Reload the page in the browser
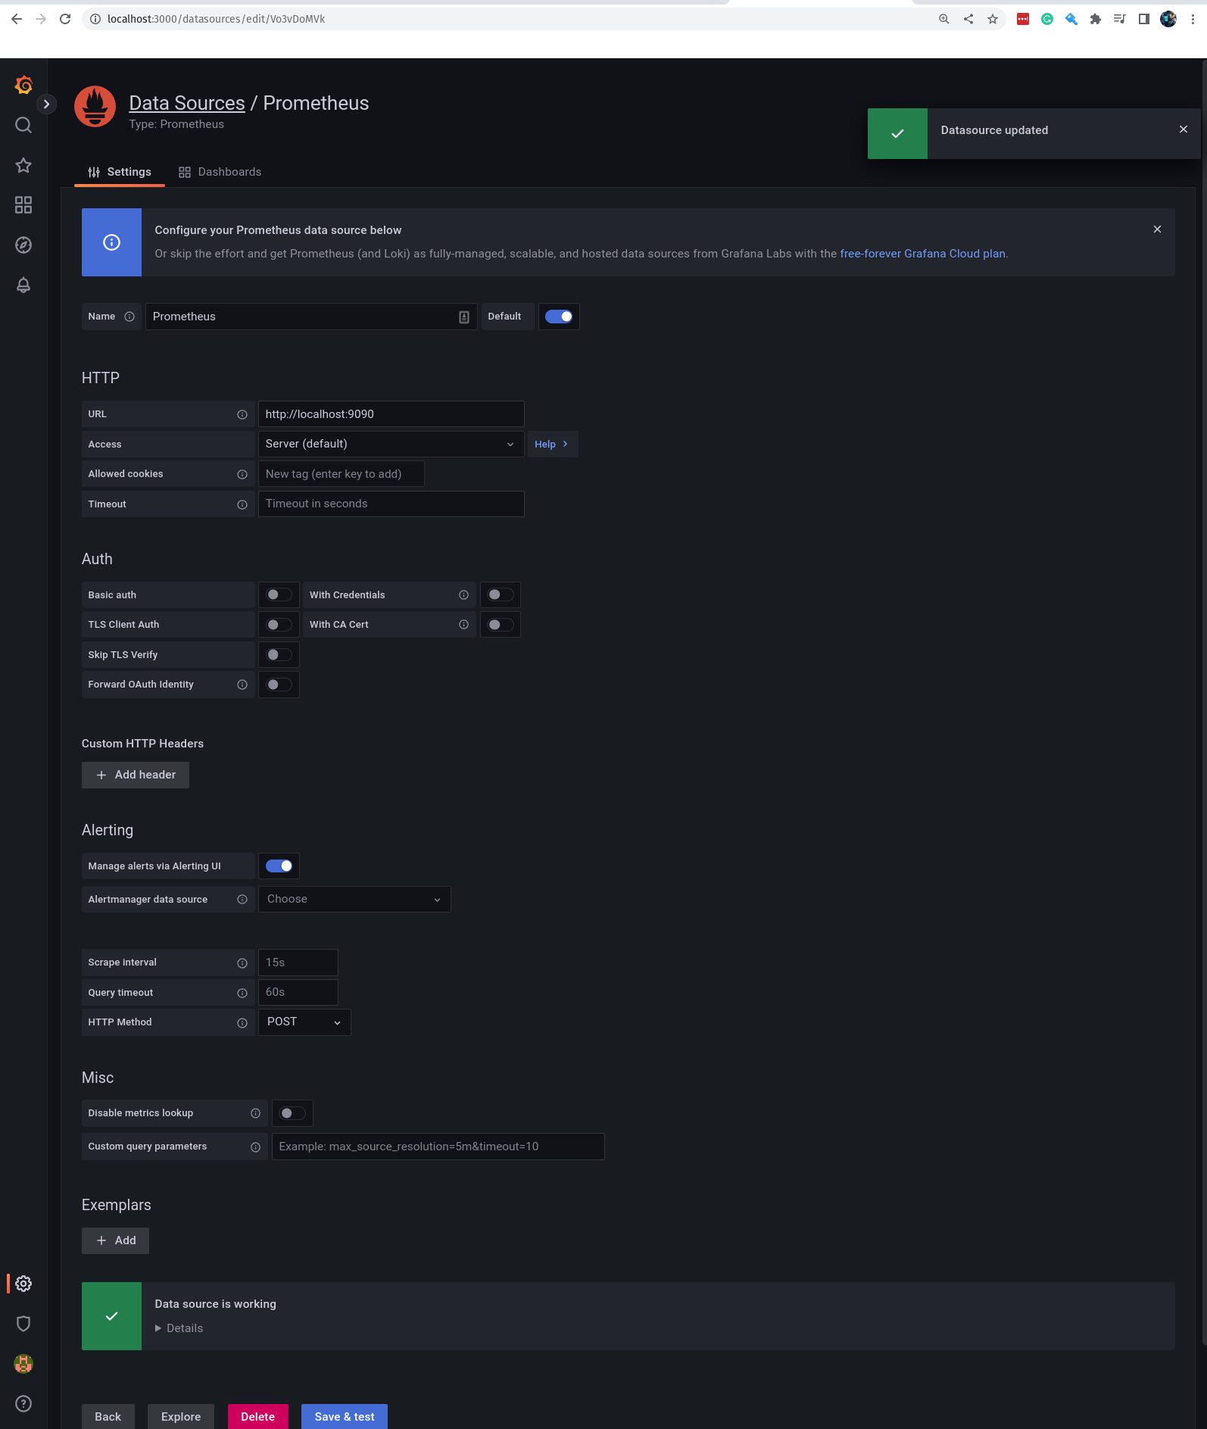The height and width of the screenshot is (1429, 1207). click(x=65, y=19)
